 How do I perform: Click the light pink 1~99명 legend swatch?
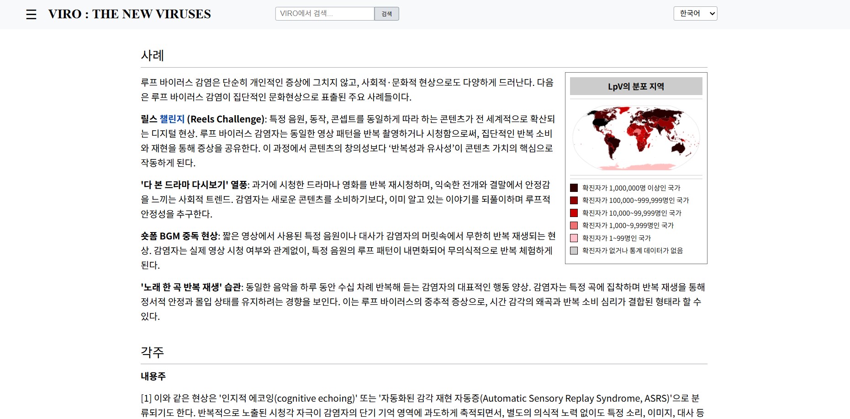tap(574, 238)
